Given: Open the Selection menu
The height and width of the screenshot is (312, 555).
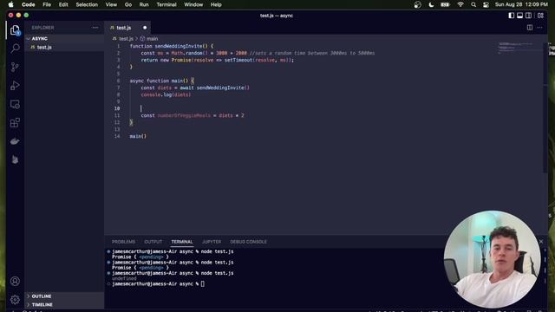Looking at the screenshot, I should (x=87, y=4).
